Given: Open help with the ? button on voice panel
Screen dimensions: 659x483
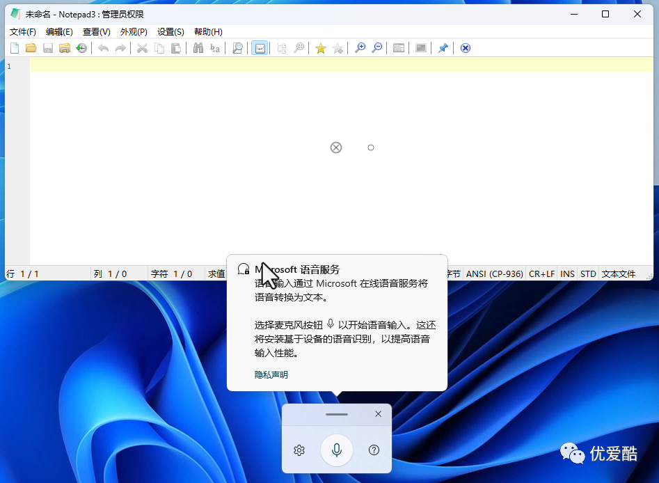Looking at the screenshot, I should tap(374, 450).
